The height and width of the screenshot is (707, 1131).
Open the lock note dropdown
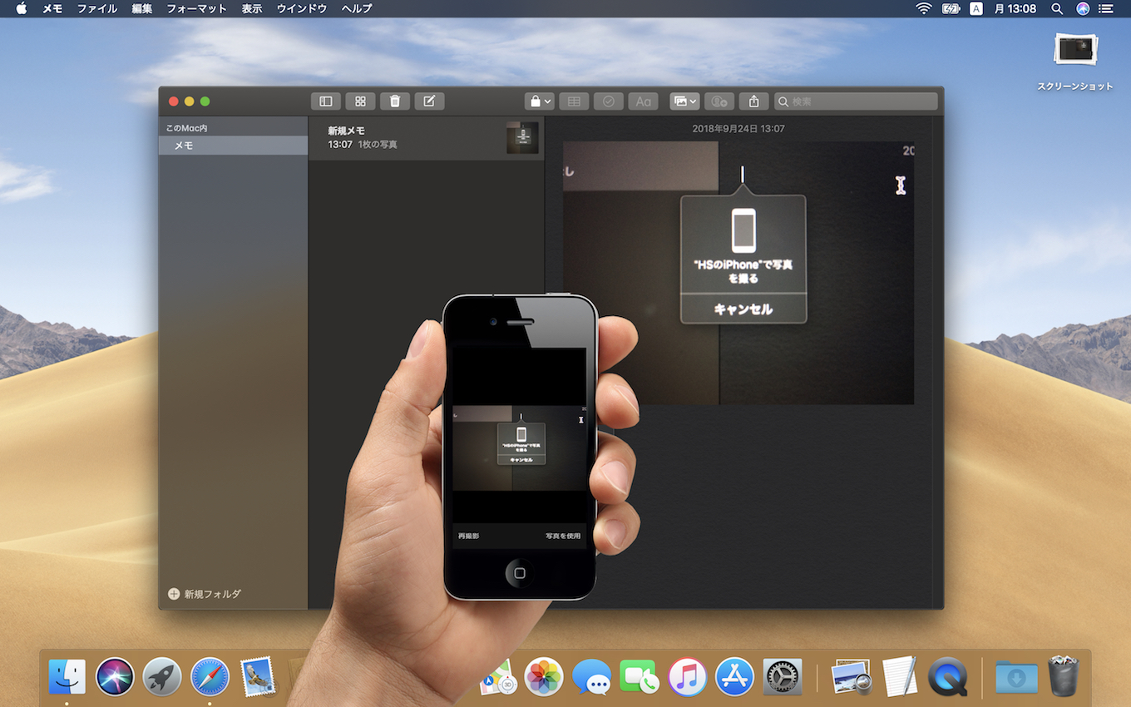pyautogui.click(x=539, y=101)
